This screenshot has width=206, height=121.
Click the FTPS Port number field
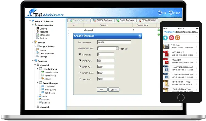click(x=106, y=61)
